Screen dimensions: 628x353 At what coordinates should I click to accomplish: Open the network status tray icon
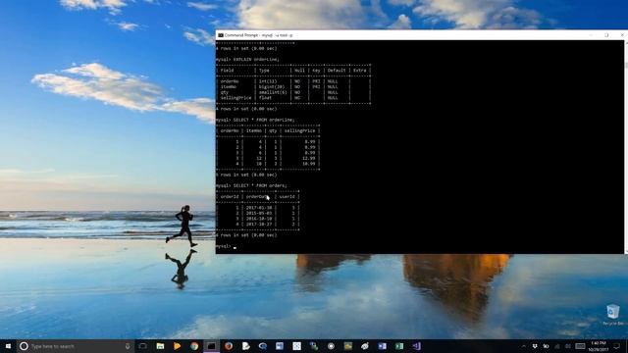point(557,346)
